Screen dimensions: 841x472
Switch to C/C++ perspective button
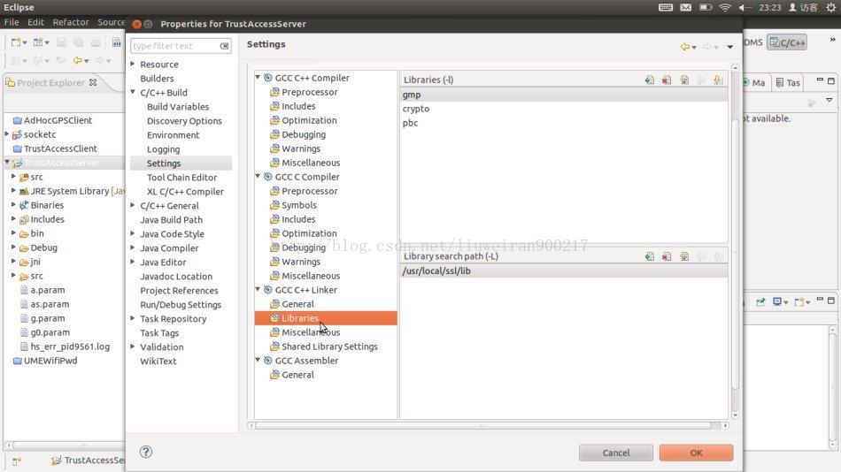pyautogui.click(x=787, y=42)
